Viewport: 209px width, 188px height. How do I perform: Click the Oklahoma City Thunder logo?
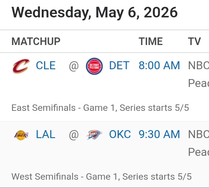(x=94, y=135)
